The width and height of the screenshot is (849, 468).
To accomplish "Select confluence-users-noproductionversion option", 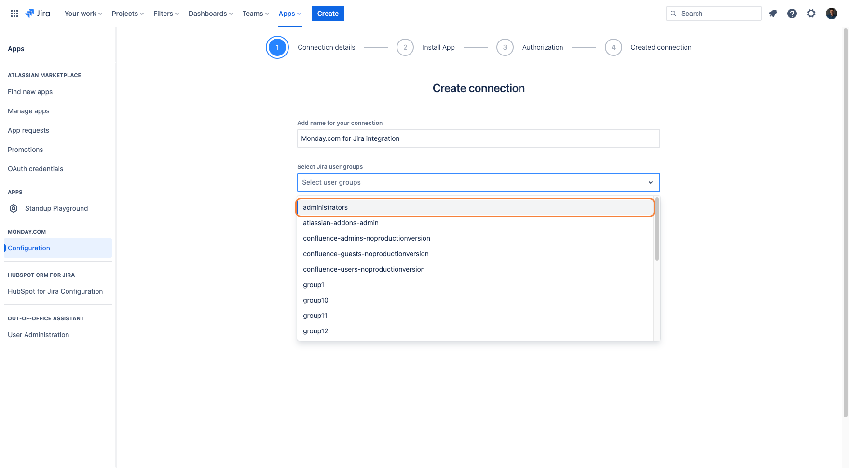I will tap(475, 269).
